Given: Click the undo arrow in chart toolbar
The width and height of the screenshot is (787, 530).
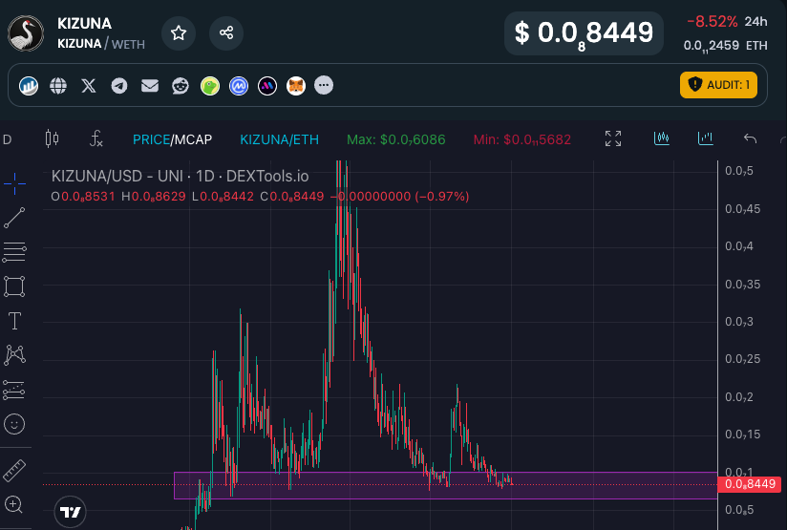Looking at the screenshot, I should pyautogui.click(x=750, y=138).
